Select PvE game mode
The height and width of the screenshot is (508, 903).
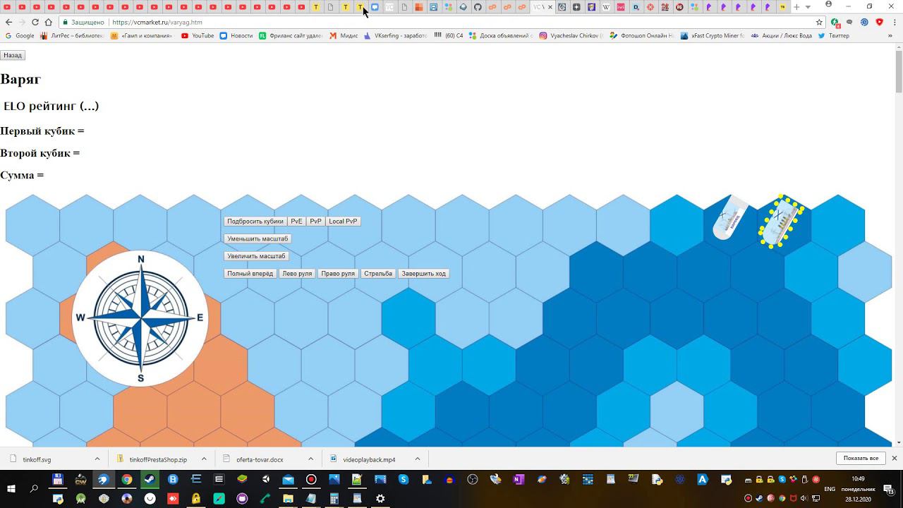pos(296,222)
